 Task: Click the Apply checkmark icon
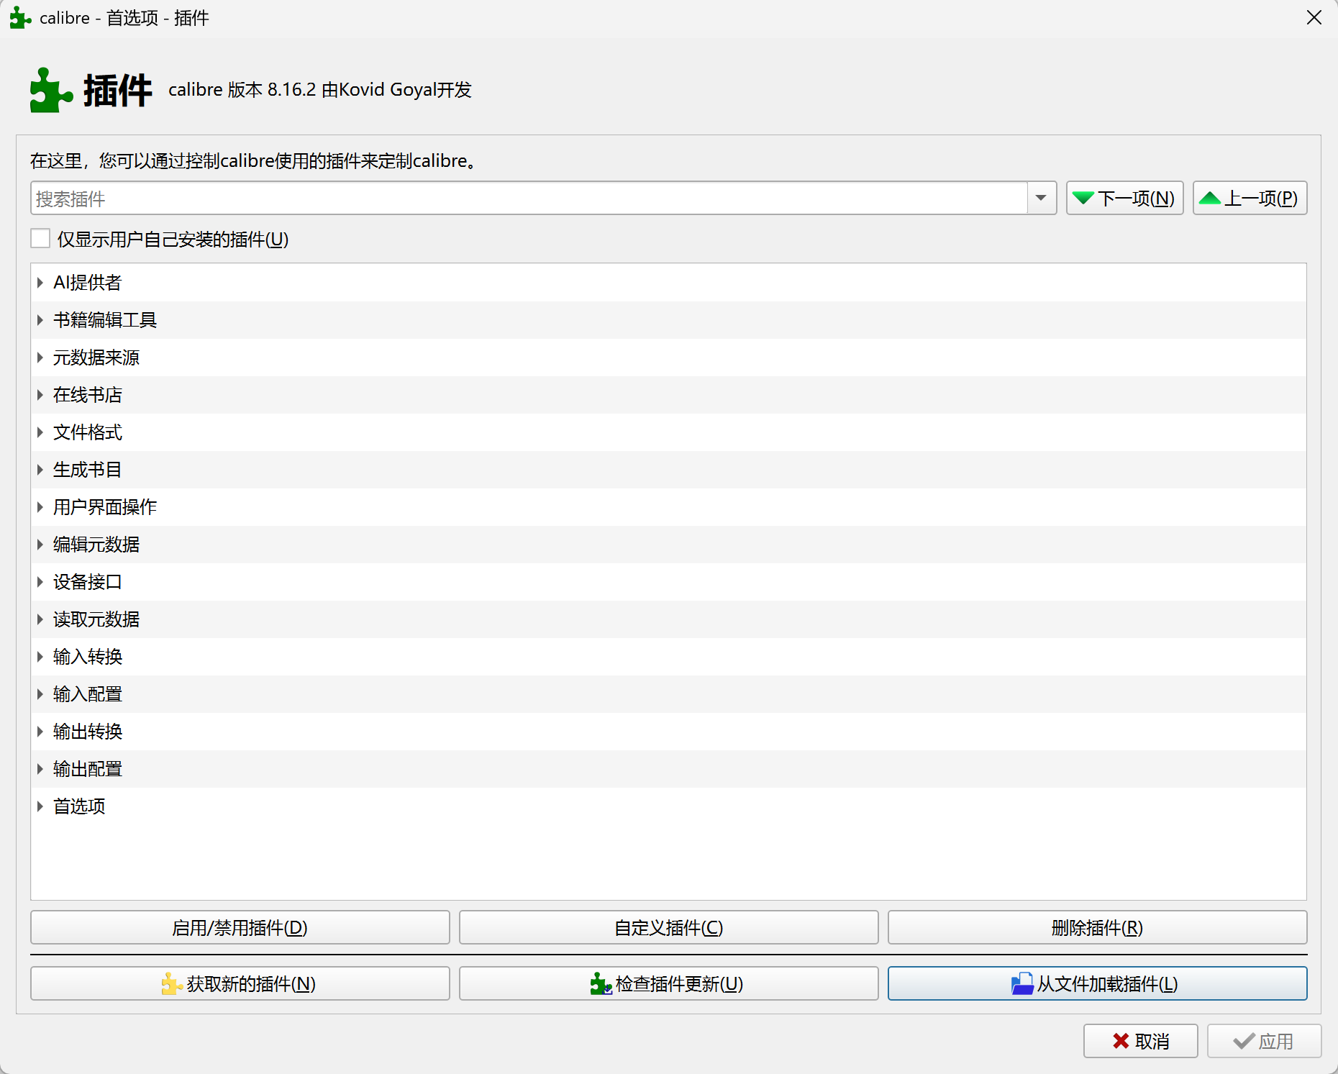(x=1243, y=1041)
